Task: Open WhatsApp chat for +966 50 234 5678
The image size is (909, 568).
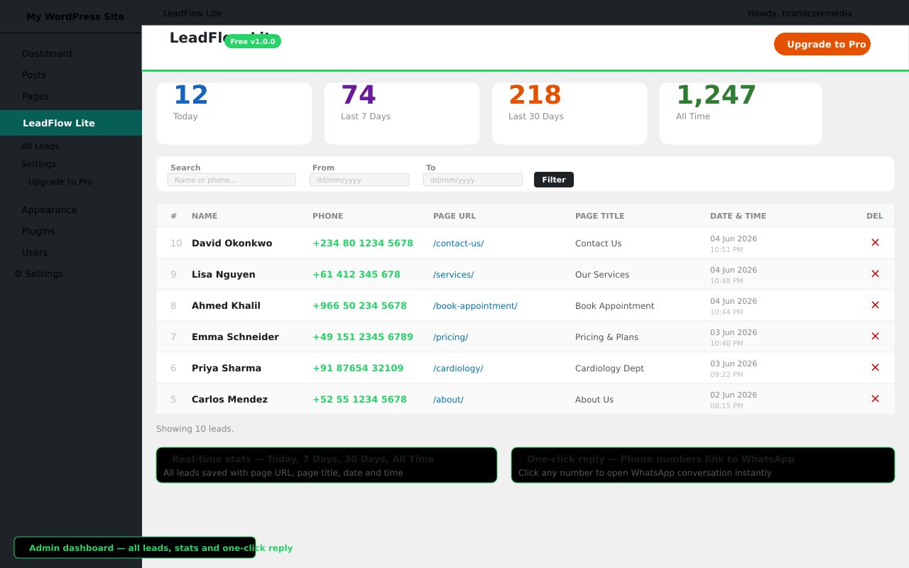Action: pyautogui.click(x=359, y=305)
